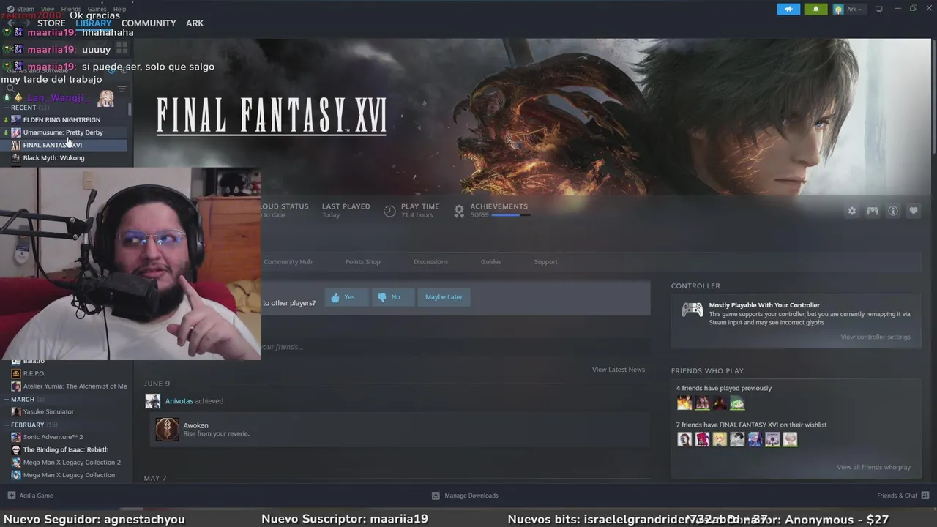The width and height of the screenshot is (937, 527).
Task: Open View all friends who play
Action: coord(873,467)
